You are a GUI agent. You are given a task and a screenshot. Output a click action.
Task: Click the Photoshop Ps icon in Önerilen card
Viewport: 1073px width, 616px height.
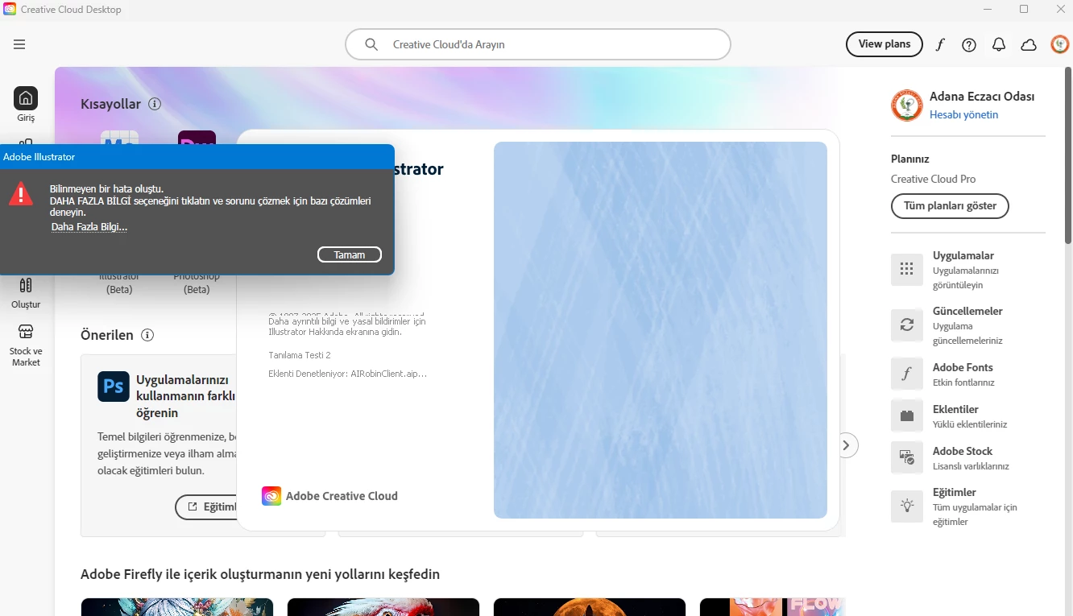coord(114,387)
